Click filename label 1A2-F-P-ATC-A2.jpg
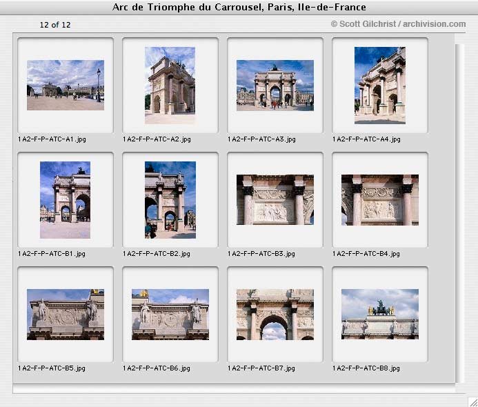This screenshot has height=407, width=478. pyautogui.click(x=157, y=139)
